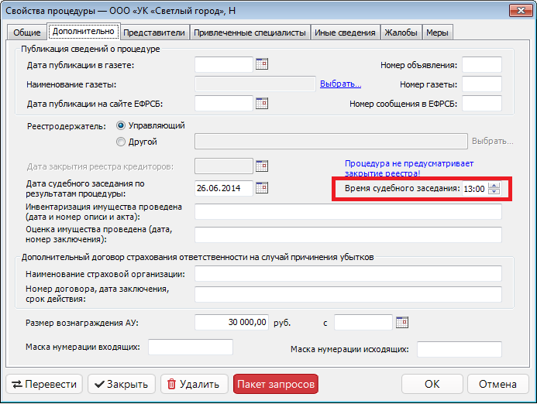Open calendar for EFRSB publication date

click(x=261, y=103)
